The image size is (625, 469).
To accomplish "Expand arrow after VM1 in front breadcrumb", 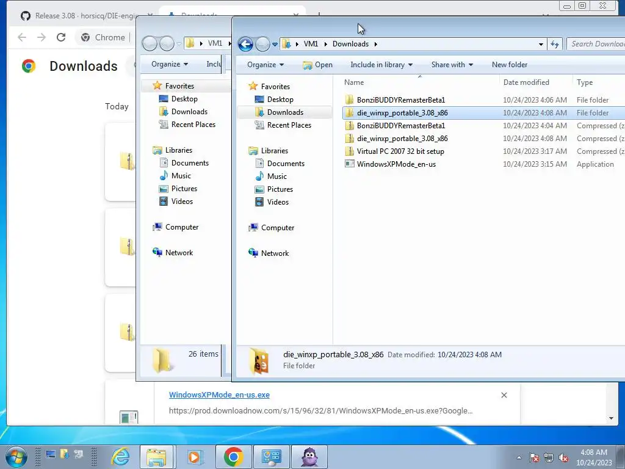I will [x=325, y=44].
